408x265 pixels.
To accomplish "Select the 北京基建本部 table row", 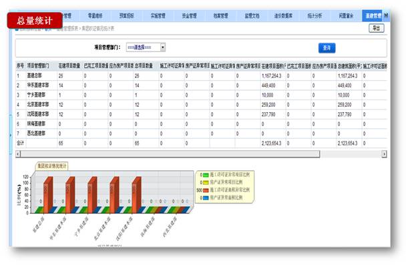I will pos(201,105).
